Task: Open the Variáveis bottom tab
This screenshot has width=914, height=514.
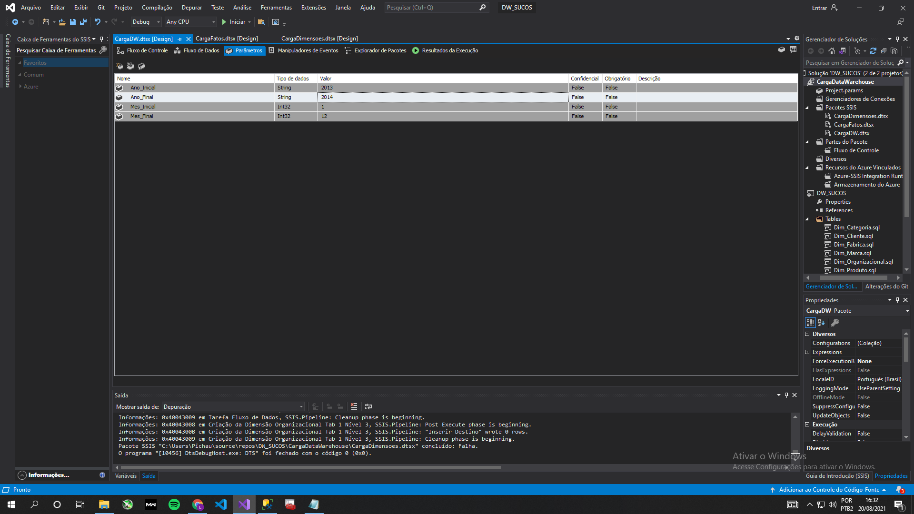Action: pos(126,476)
